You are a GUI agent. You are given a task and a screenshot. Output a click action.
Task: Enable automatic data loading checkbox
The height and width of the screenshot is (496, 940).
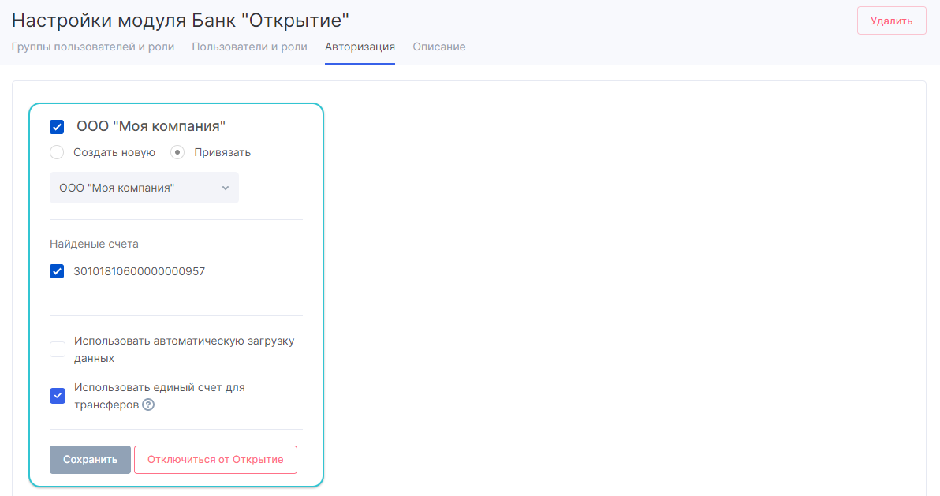coord(58,349)
